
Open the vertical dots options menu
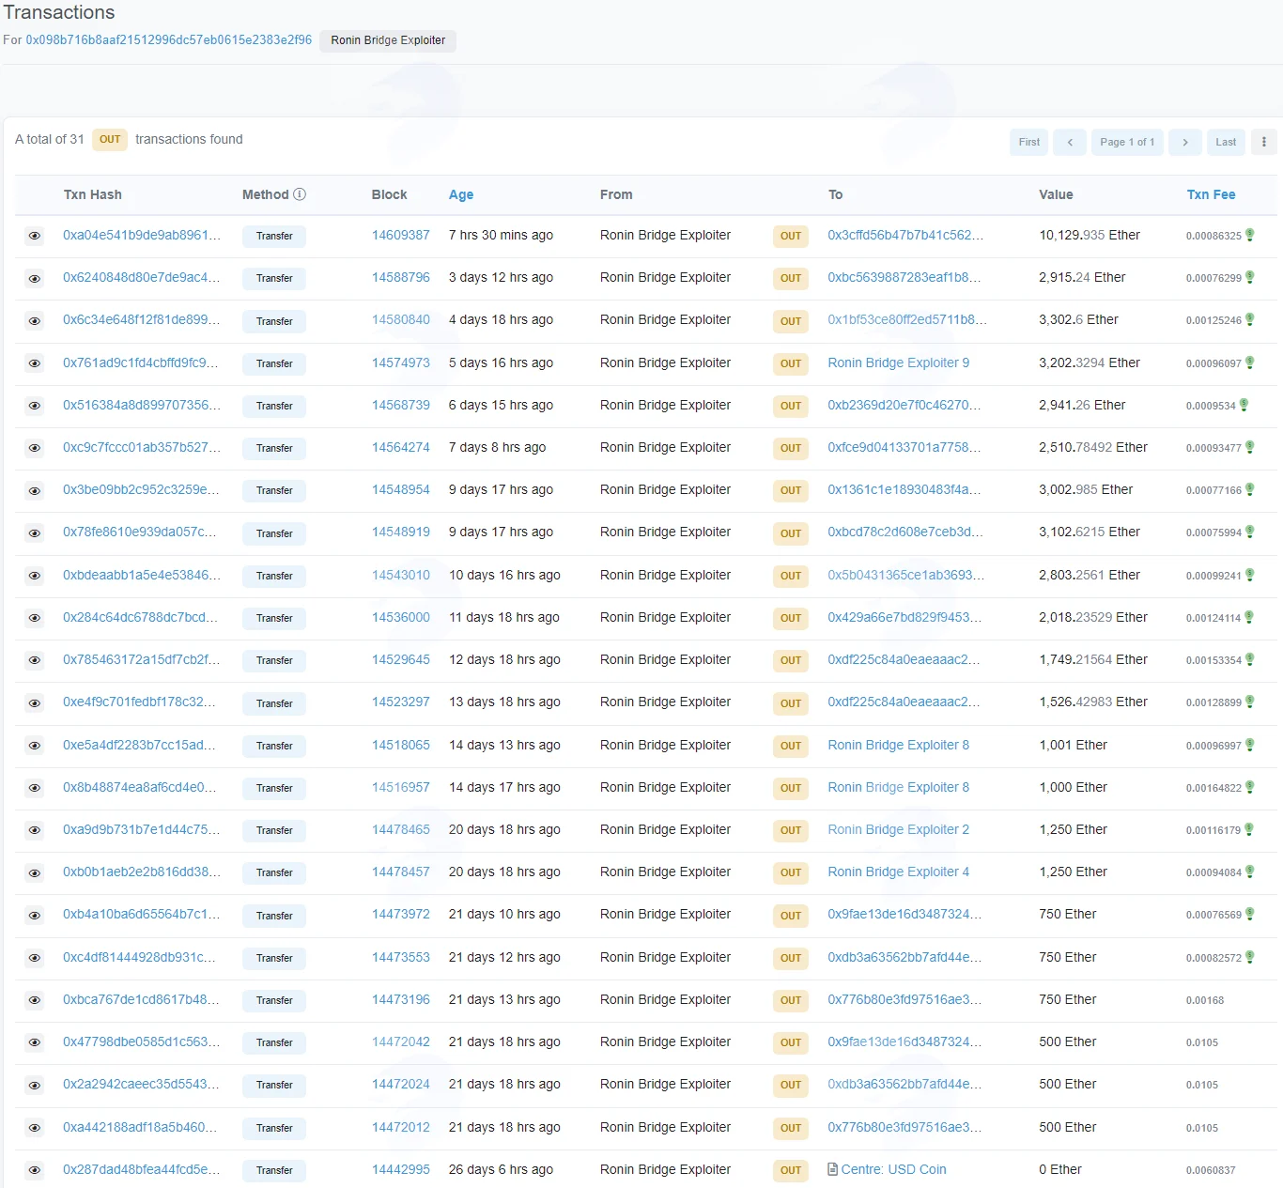coord(1264,142)
